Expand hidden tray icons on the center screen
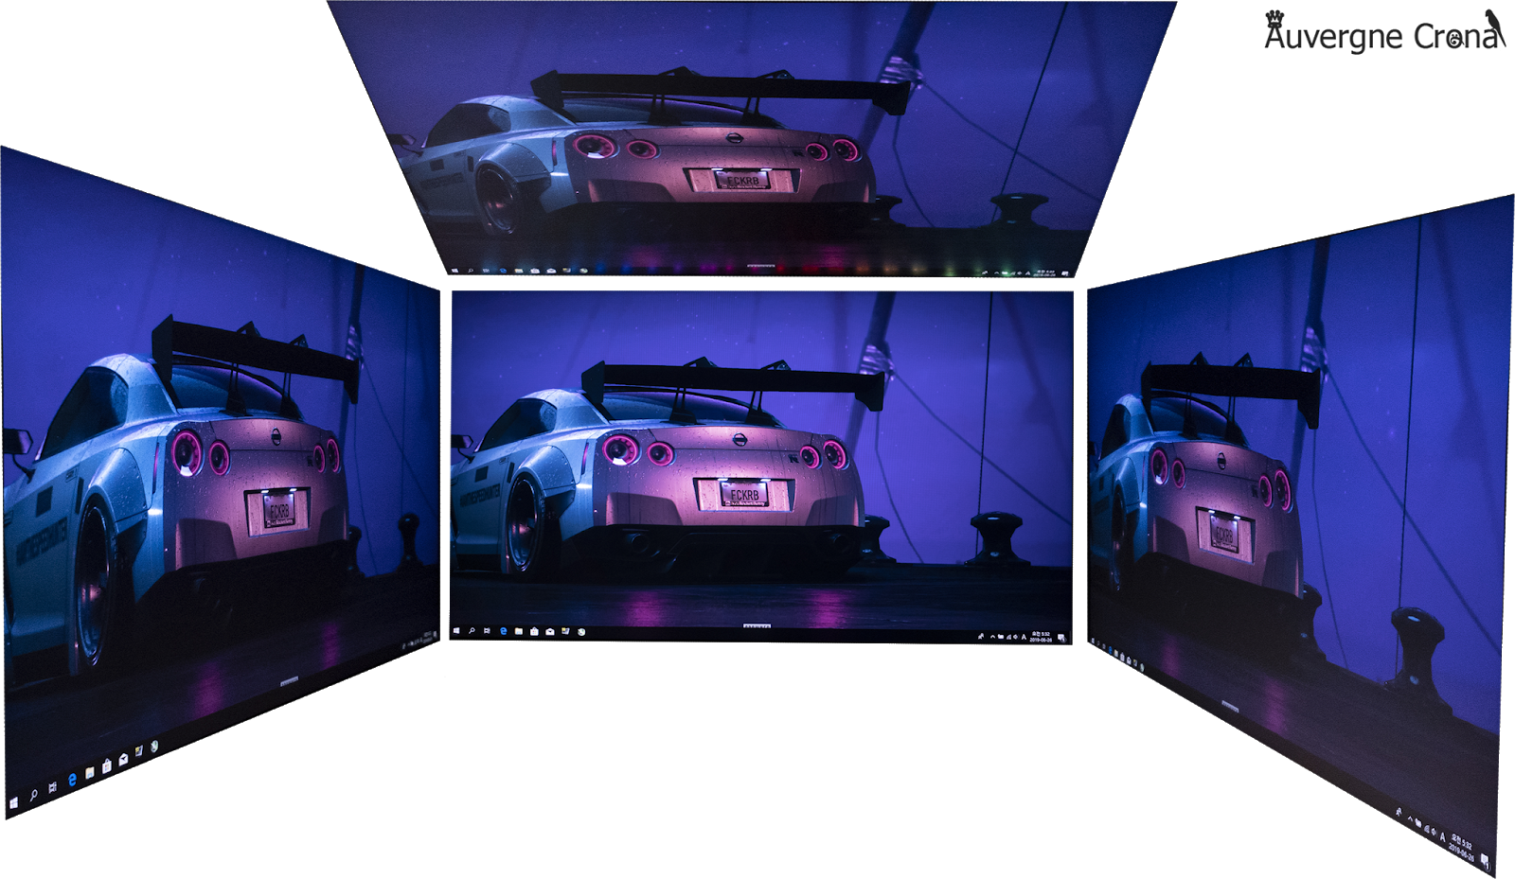Screen dimensions: 1515x879 pos(992,637)
